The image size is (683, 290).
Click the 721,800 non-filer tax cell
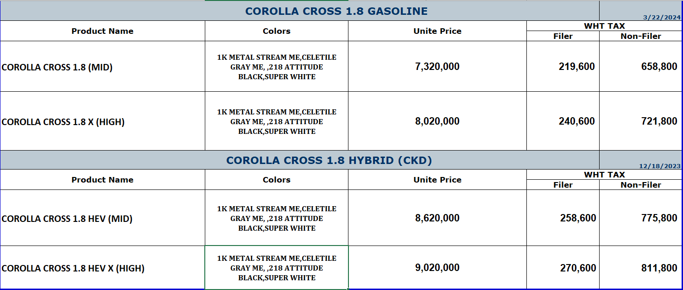659,121
